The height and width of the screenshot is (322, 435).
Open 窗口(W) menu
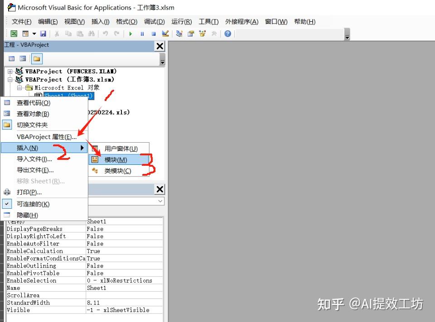coord(276,22)
